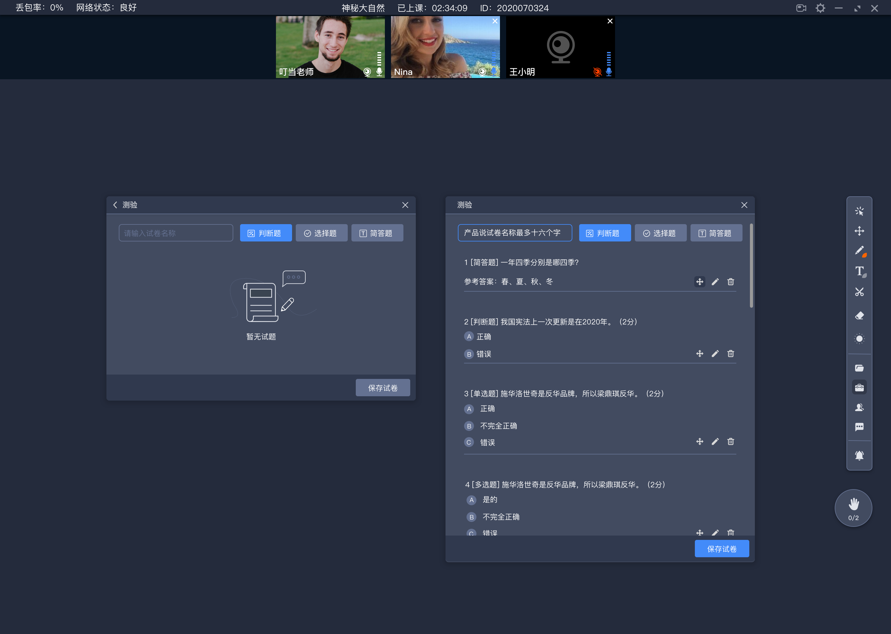Click delete icon on question 1
Image resolution: width=891 pixels, height=634 pixels.
click(731, 281)
